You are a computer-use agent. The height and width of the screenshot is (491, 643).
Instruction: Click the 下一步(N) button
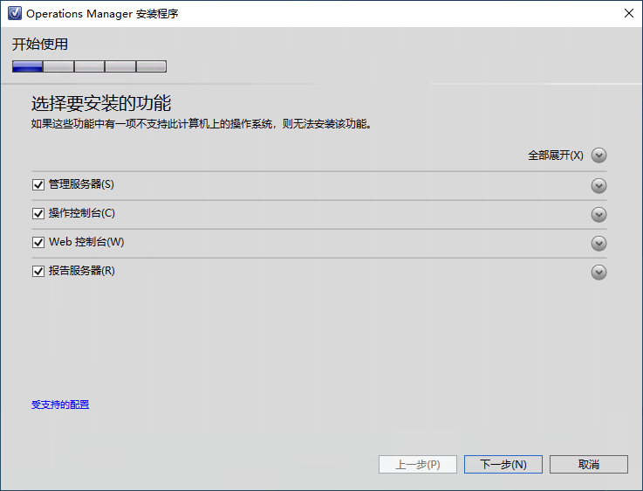click(503, 464)
